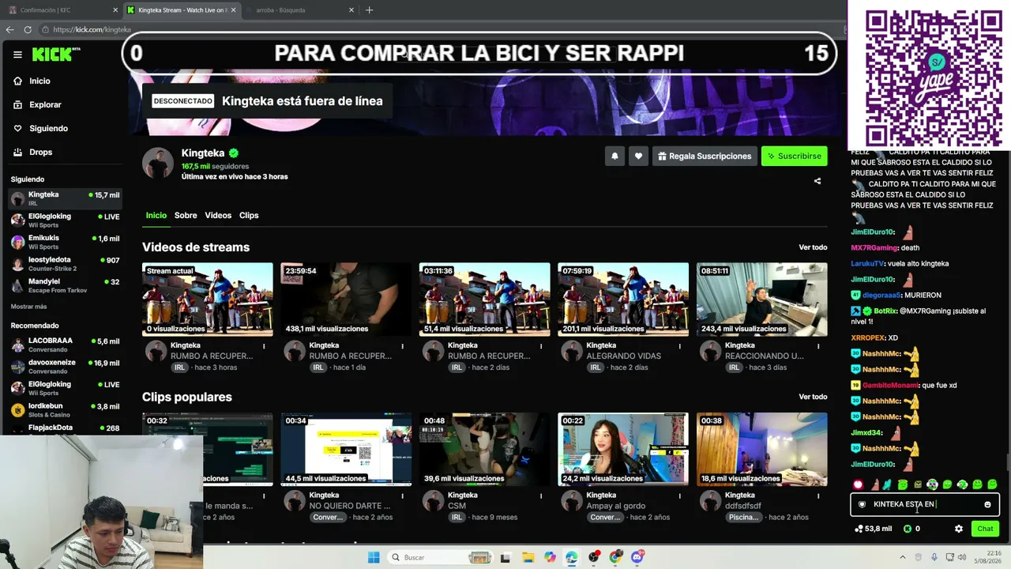Toggle the notification bell for Kingteka
Viewport: 1011px width, 569px height.
[614, 156]
